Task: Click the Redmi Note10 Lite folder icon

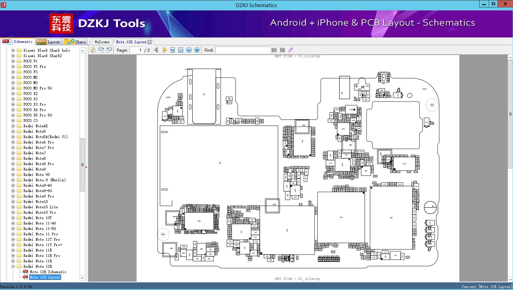Action: [19, 207]
